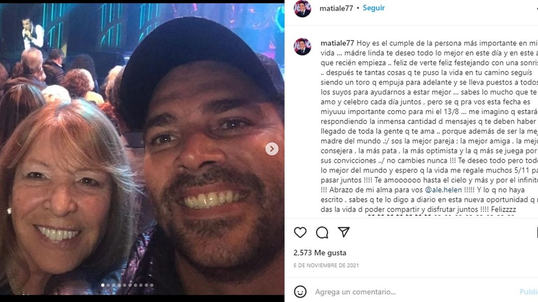Image resolution: width=538 pixels, height=302 pixels.
Task: Open matiale77 username in caption
Action: click(x=338, y=43)
